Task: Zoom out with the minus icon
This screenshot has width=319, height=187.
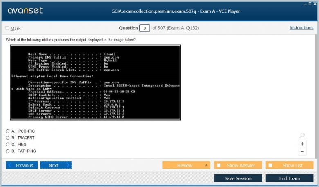Action: 302,152
